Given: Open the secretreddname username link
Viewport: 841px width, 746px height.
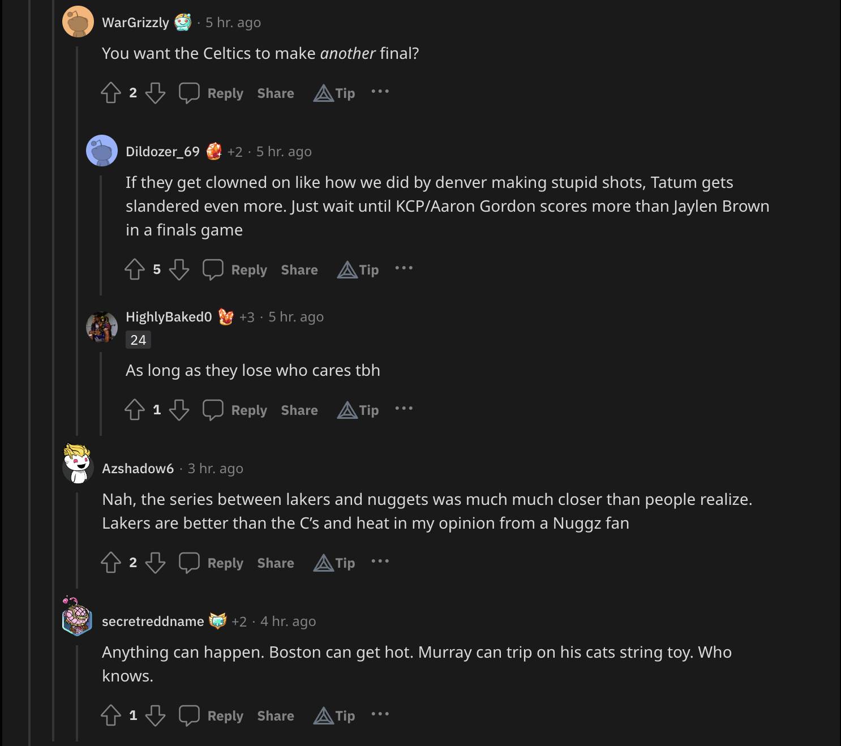Looking at the screenshot, I should (153, 621).
